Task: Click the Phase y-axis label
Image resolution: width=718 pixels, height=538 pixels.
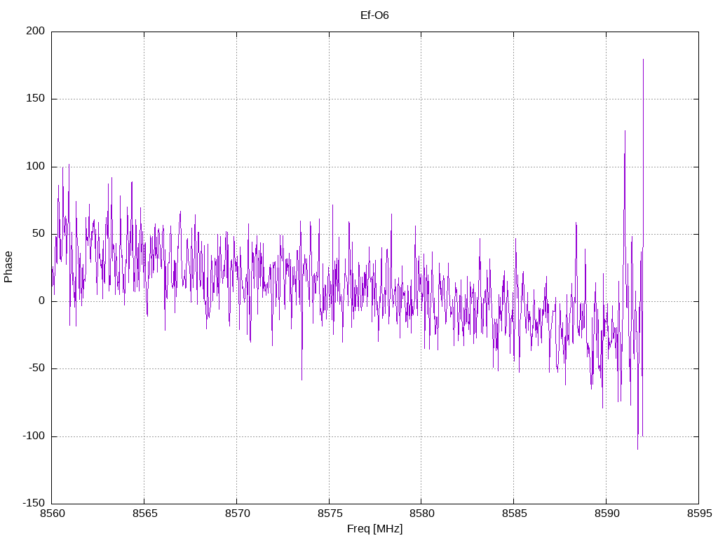Action: 8,267
